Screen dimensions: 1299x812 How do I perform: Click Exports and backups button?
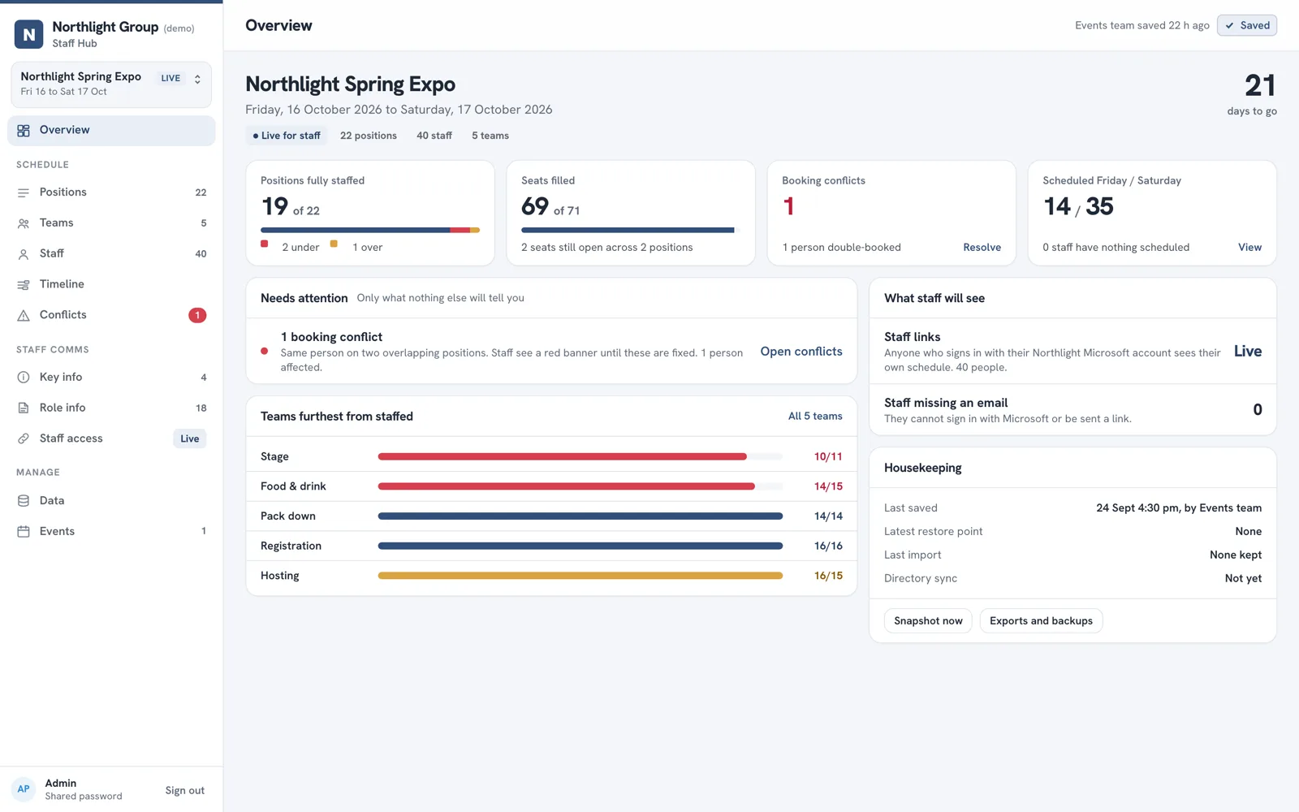[x=1041, y=621]
